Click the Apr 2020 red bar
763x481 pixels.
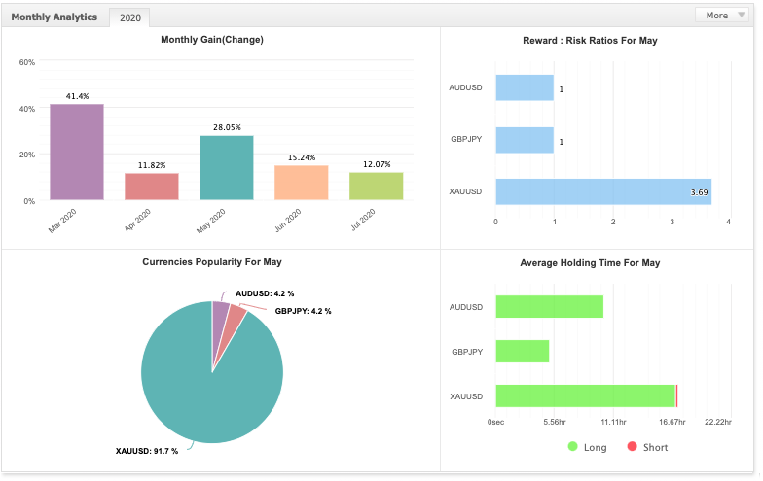point(152,187)
